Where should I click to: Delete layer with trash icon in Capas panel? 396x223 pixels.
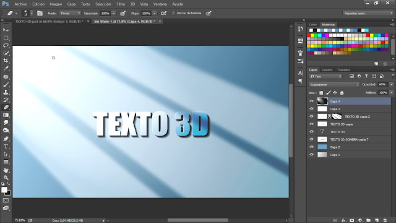coord(385,221)
